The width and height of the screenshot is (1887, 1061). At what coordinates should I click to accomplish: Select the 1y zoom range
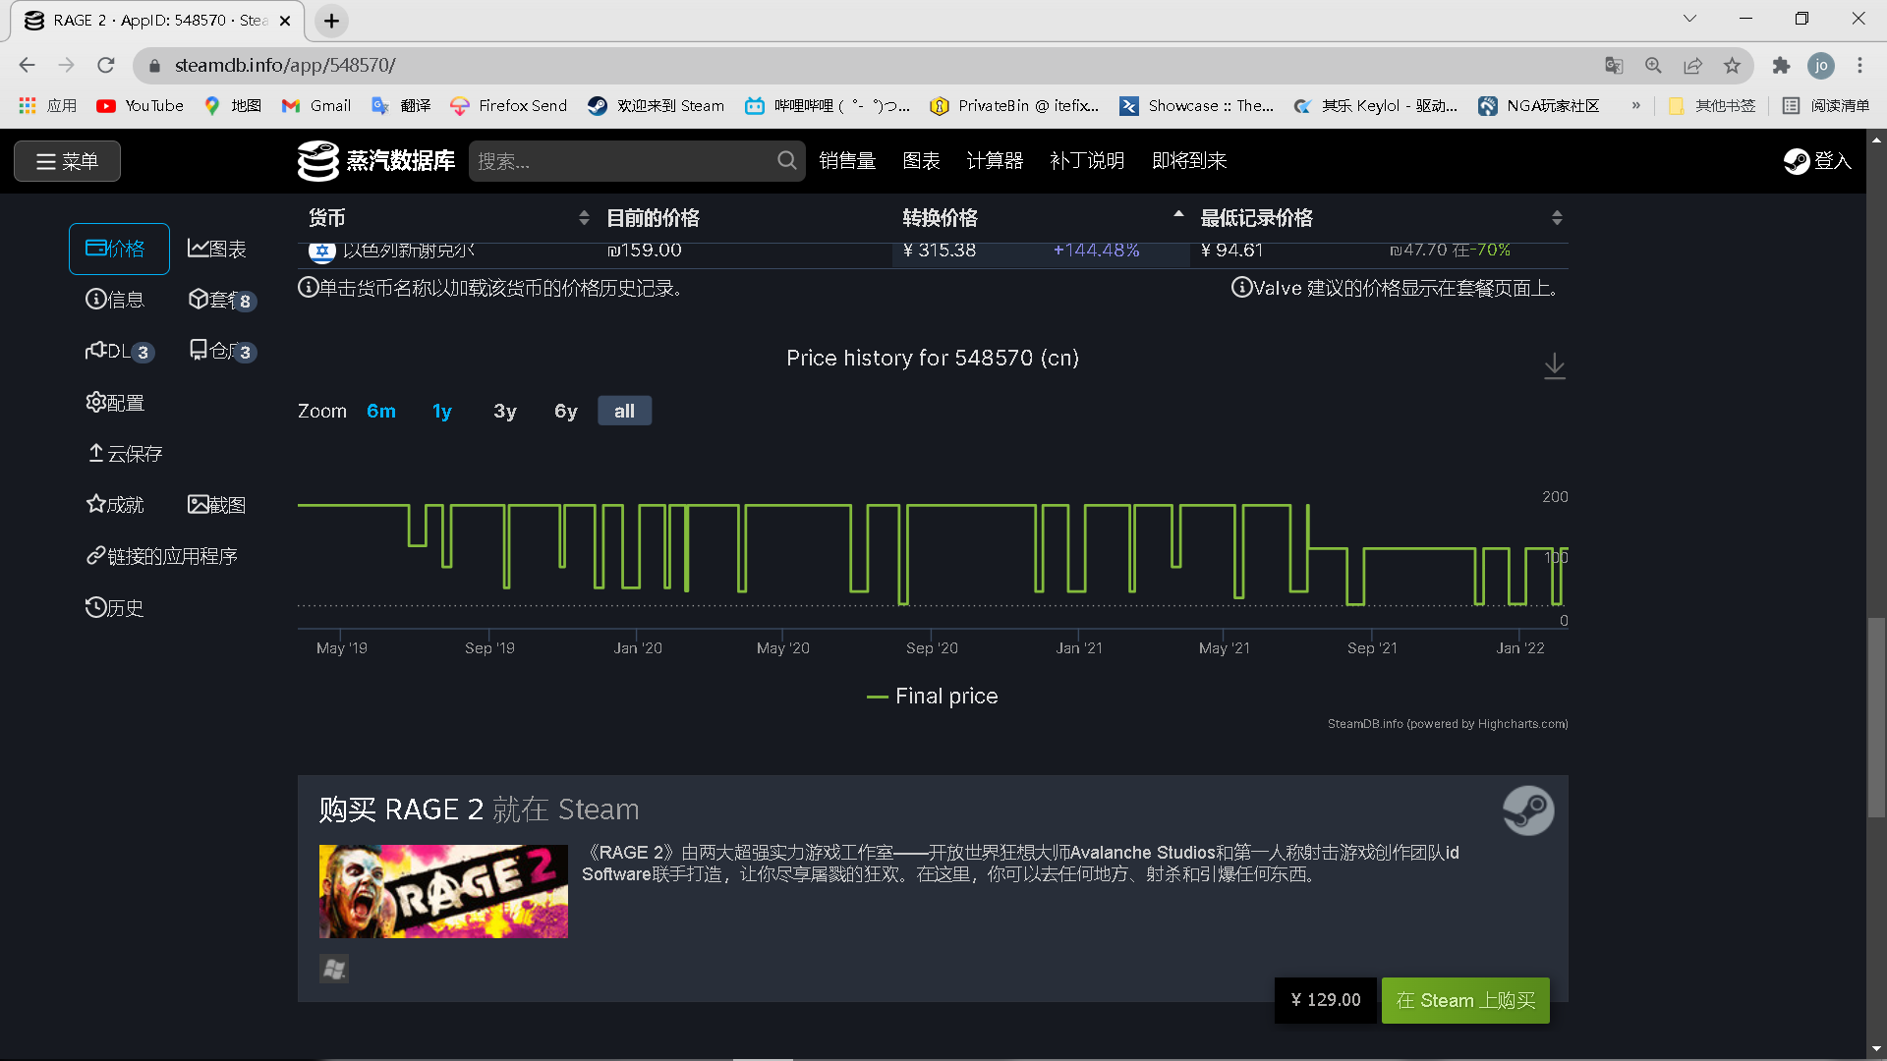pos(442,412)
